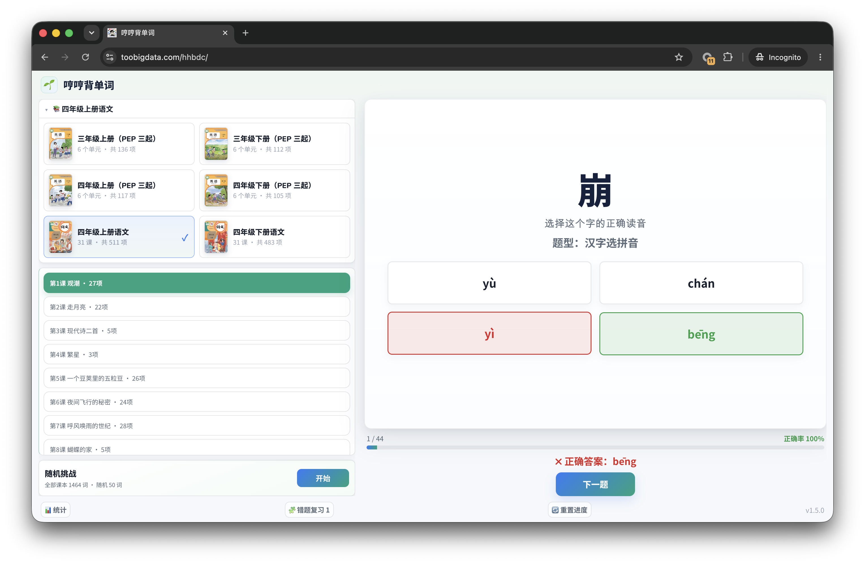Select lesson 第6课 夜间飞行的秘密

tap(197, 402)
